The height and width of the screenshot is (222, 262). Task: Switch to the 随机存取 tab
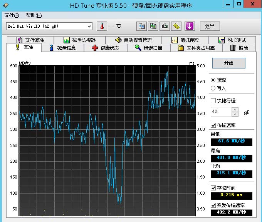(185, 40)
